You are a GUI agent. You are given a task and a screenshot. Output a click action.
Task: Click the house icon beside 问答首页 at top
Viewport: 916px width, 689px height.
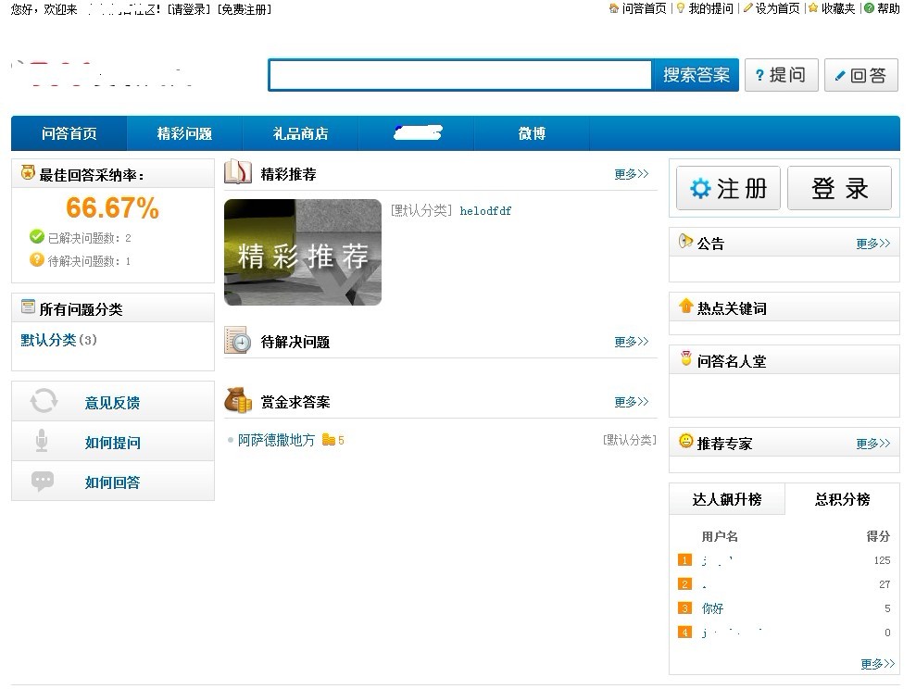(613, 8)
